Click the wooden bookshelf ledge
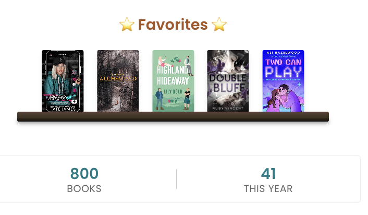This screenshot has width=368, height=215. click(173, 116)
